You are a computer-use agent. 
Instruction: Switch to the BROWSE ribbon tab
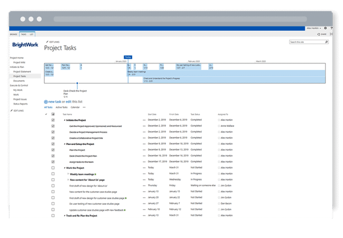coord(13,34)
